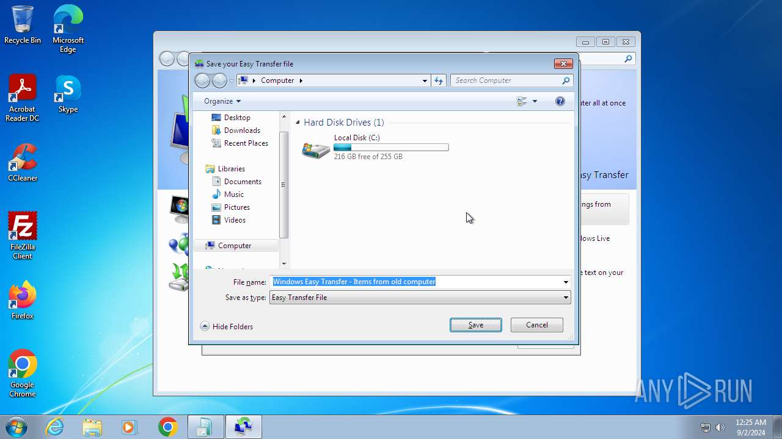Open Google Chrome desktop shortcut

pos(23,374)
